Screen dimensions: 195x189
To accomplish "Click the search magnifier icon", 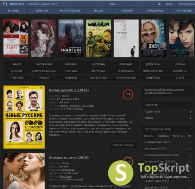I will (159, 4).
